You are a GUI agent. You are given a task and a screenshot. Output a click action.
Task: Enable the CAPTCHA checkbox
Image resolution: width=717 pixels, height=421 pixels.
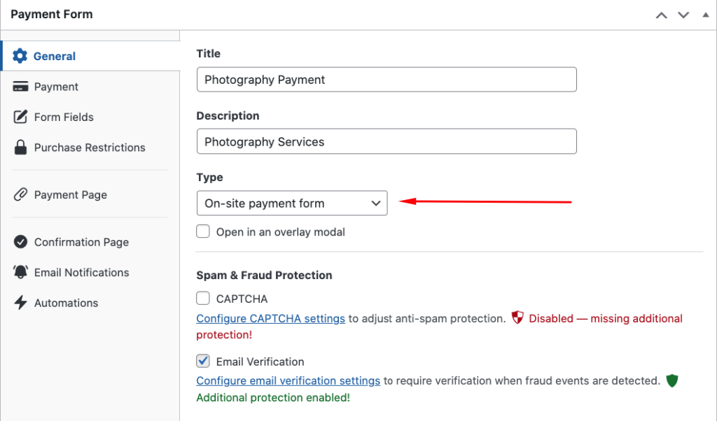point(203,299)
